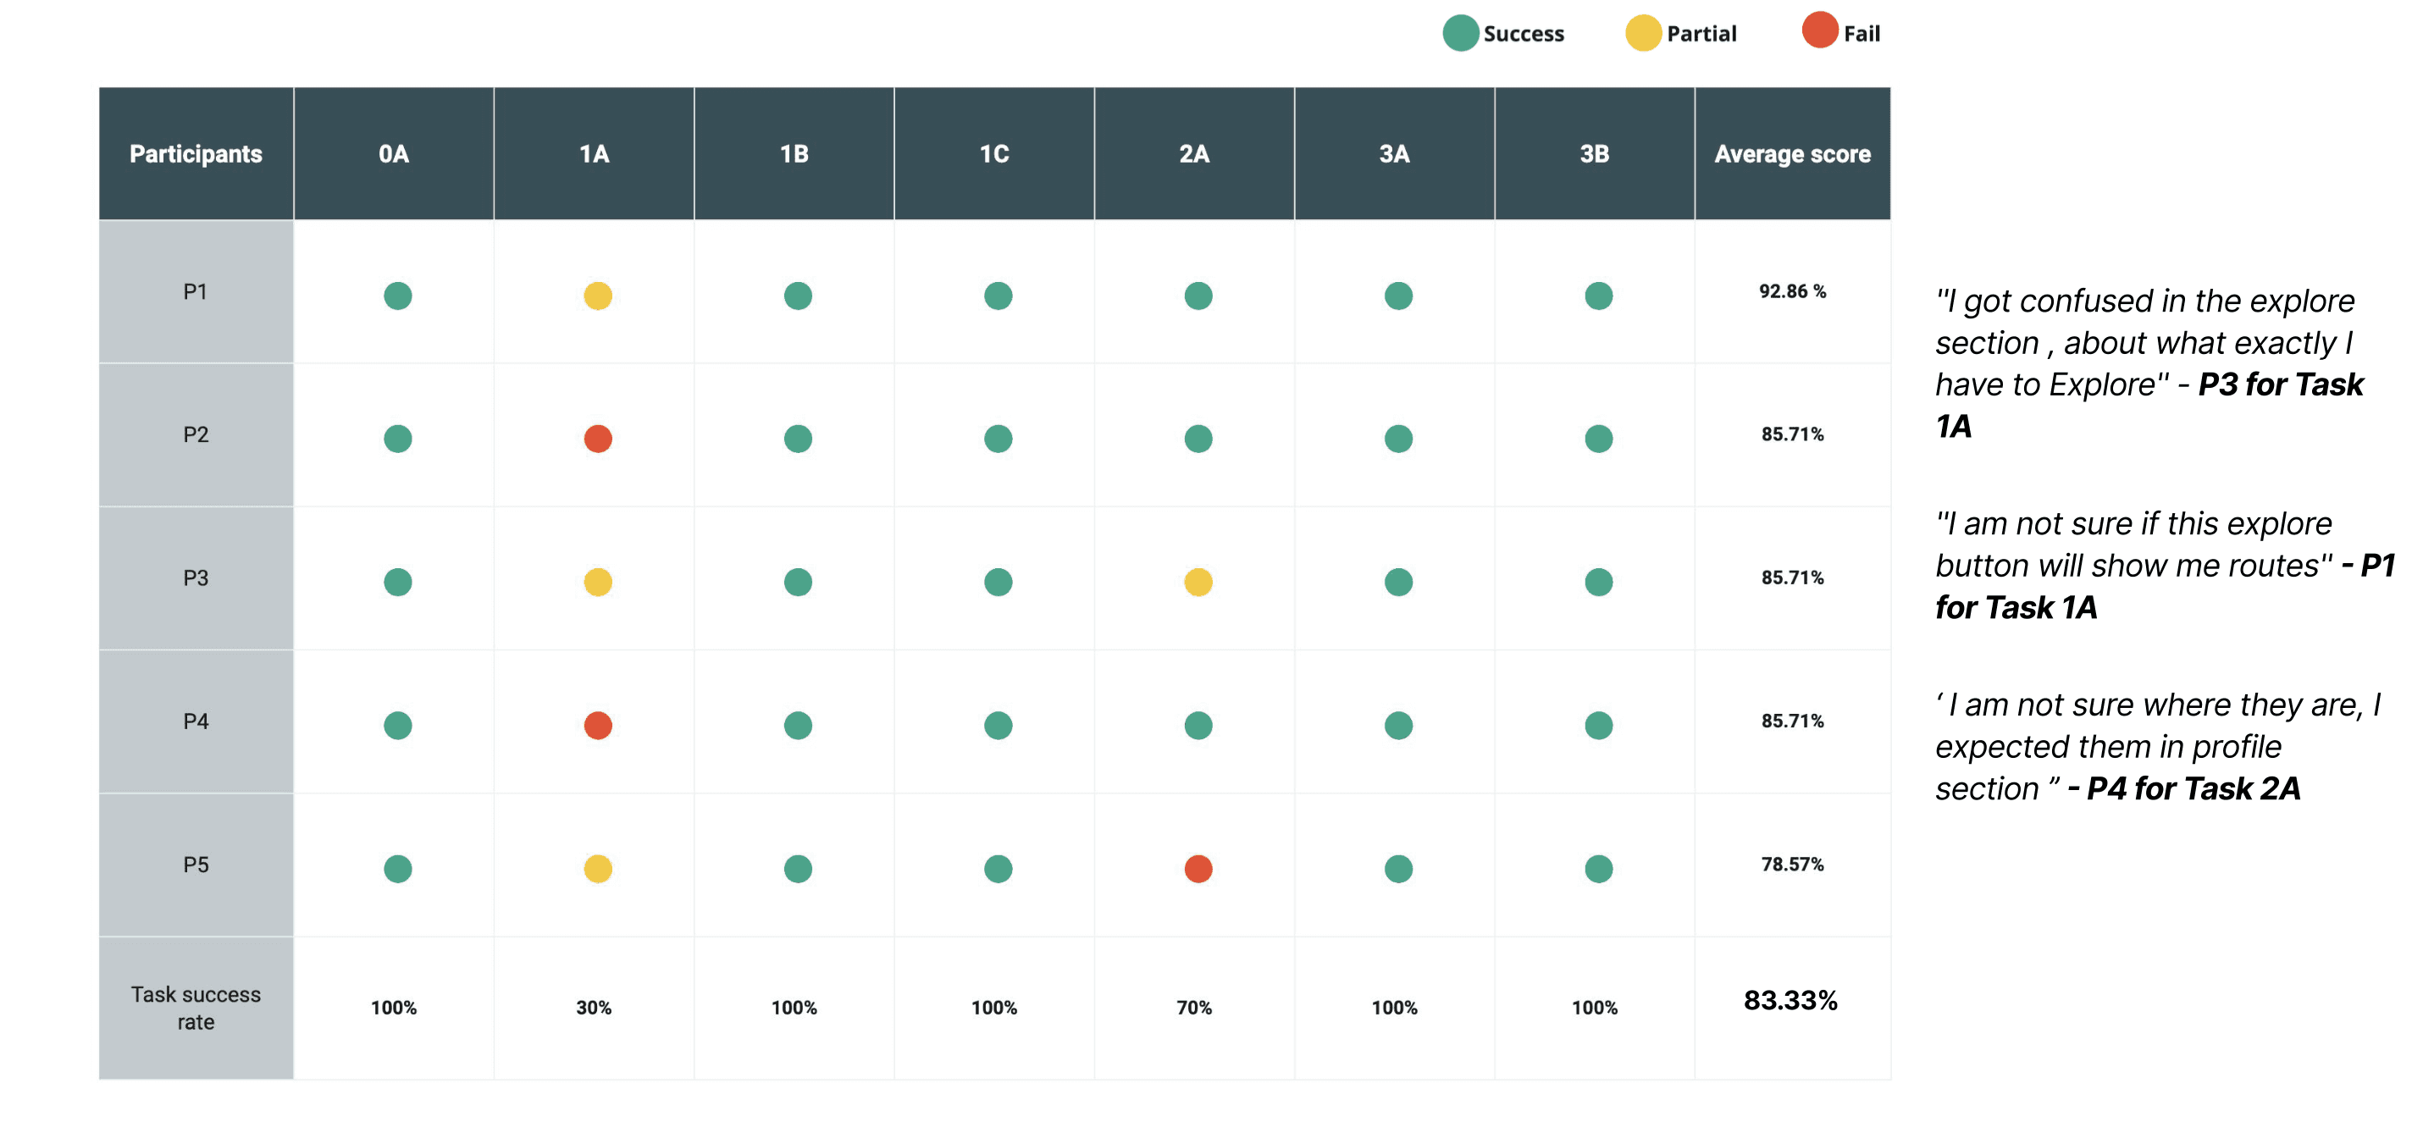Click the 3A column header
Image resolution: width=2412 pixels, height=1133 pixels.
pos(1394,153)
